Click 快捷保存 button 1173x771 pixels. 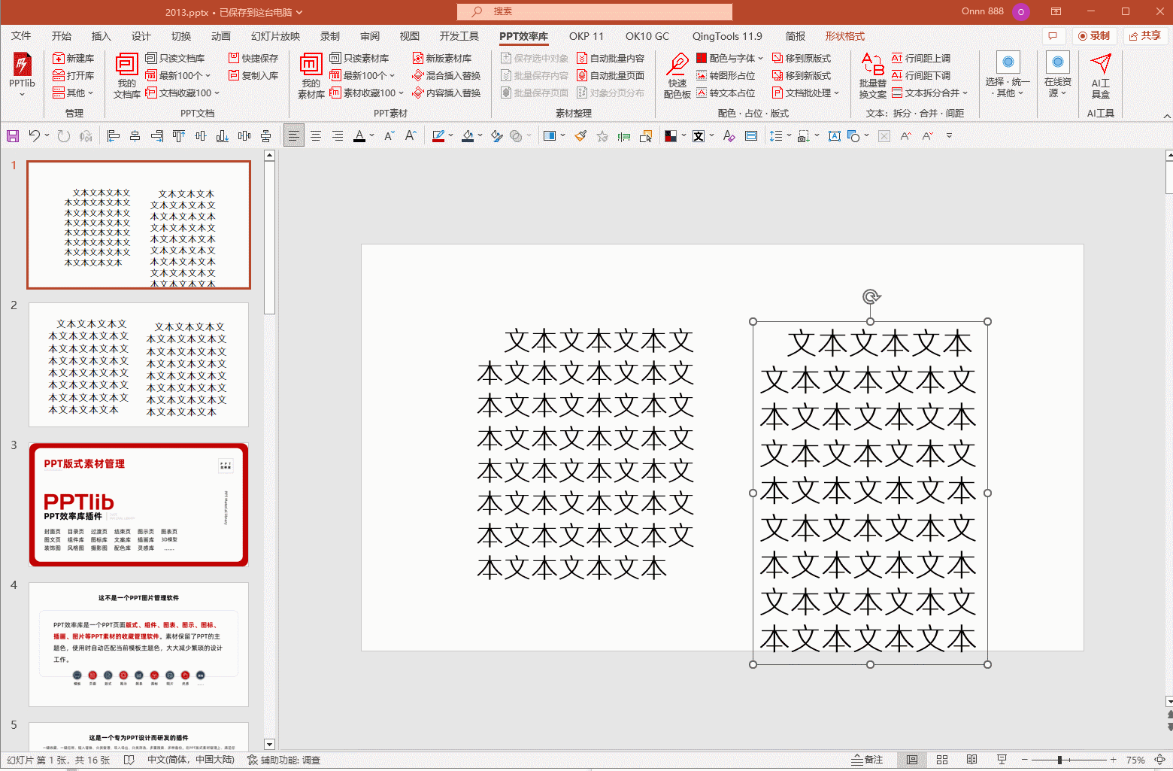click(253, 59)
